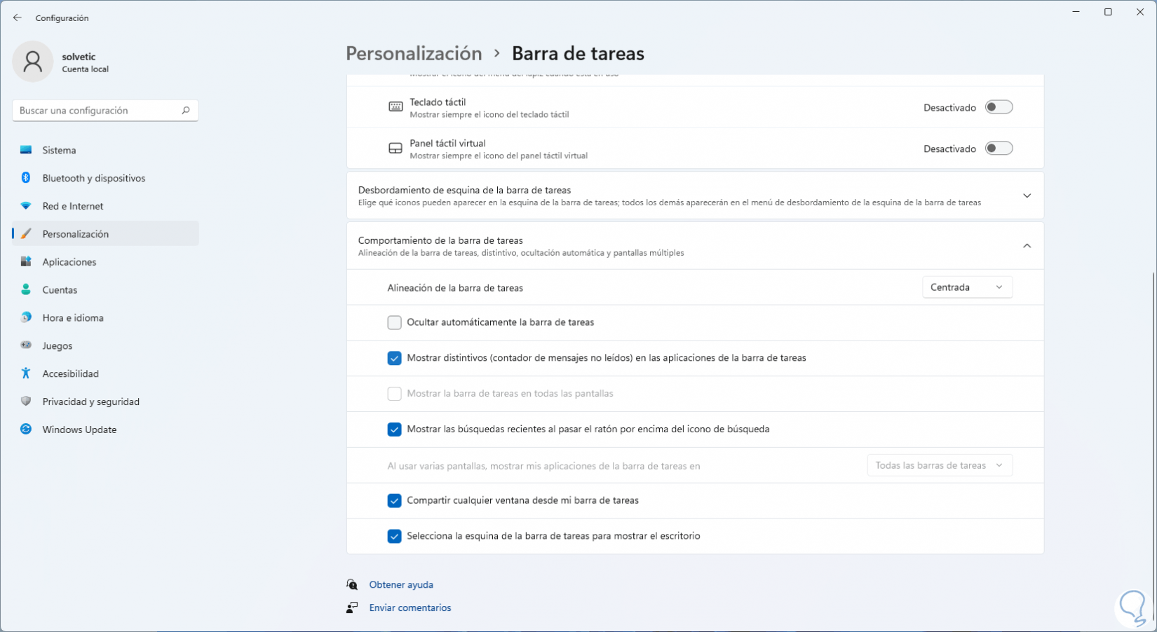
Task: Click the Bluetooth y dispositivos icon
Action: (x=26, y=178)
